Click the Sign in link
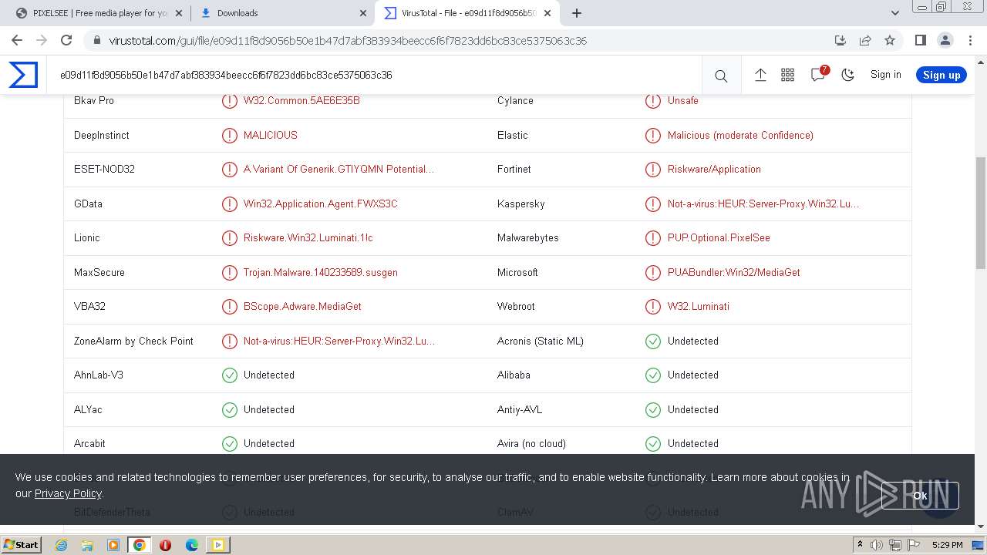 pyautogui.click(x=885, y=75)
